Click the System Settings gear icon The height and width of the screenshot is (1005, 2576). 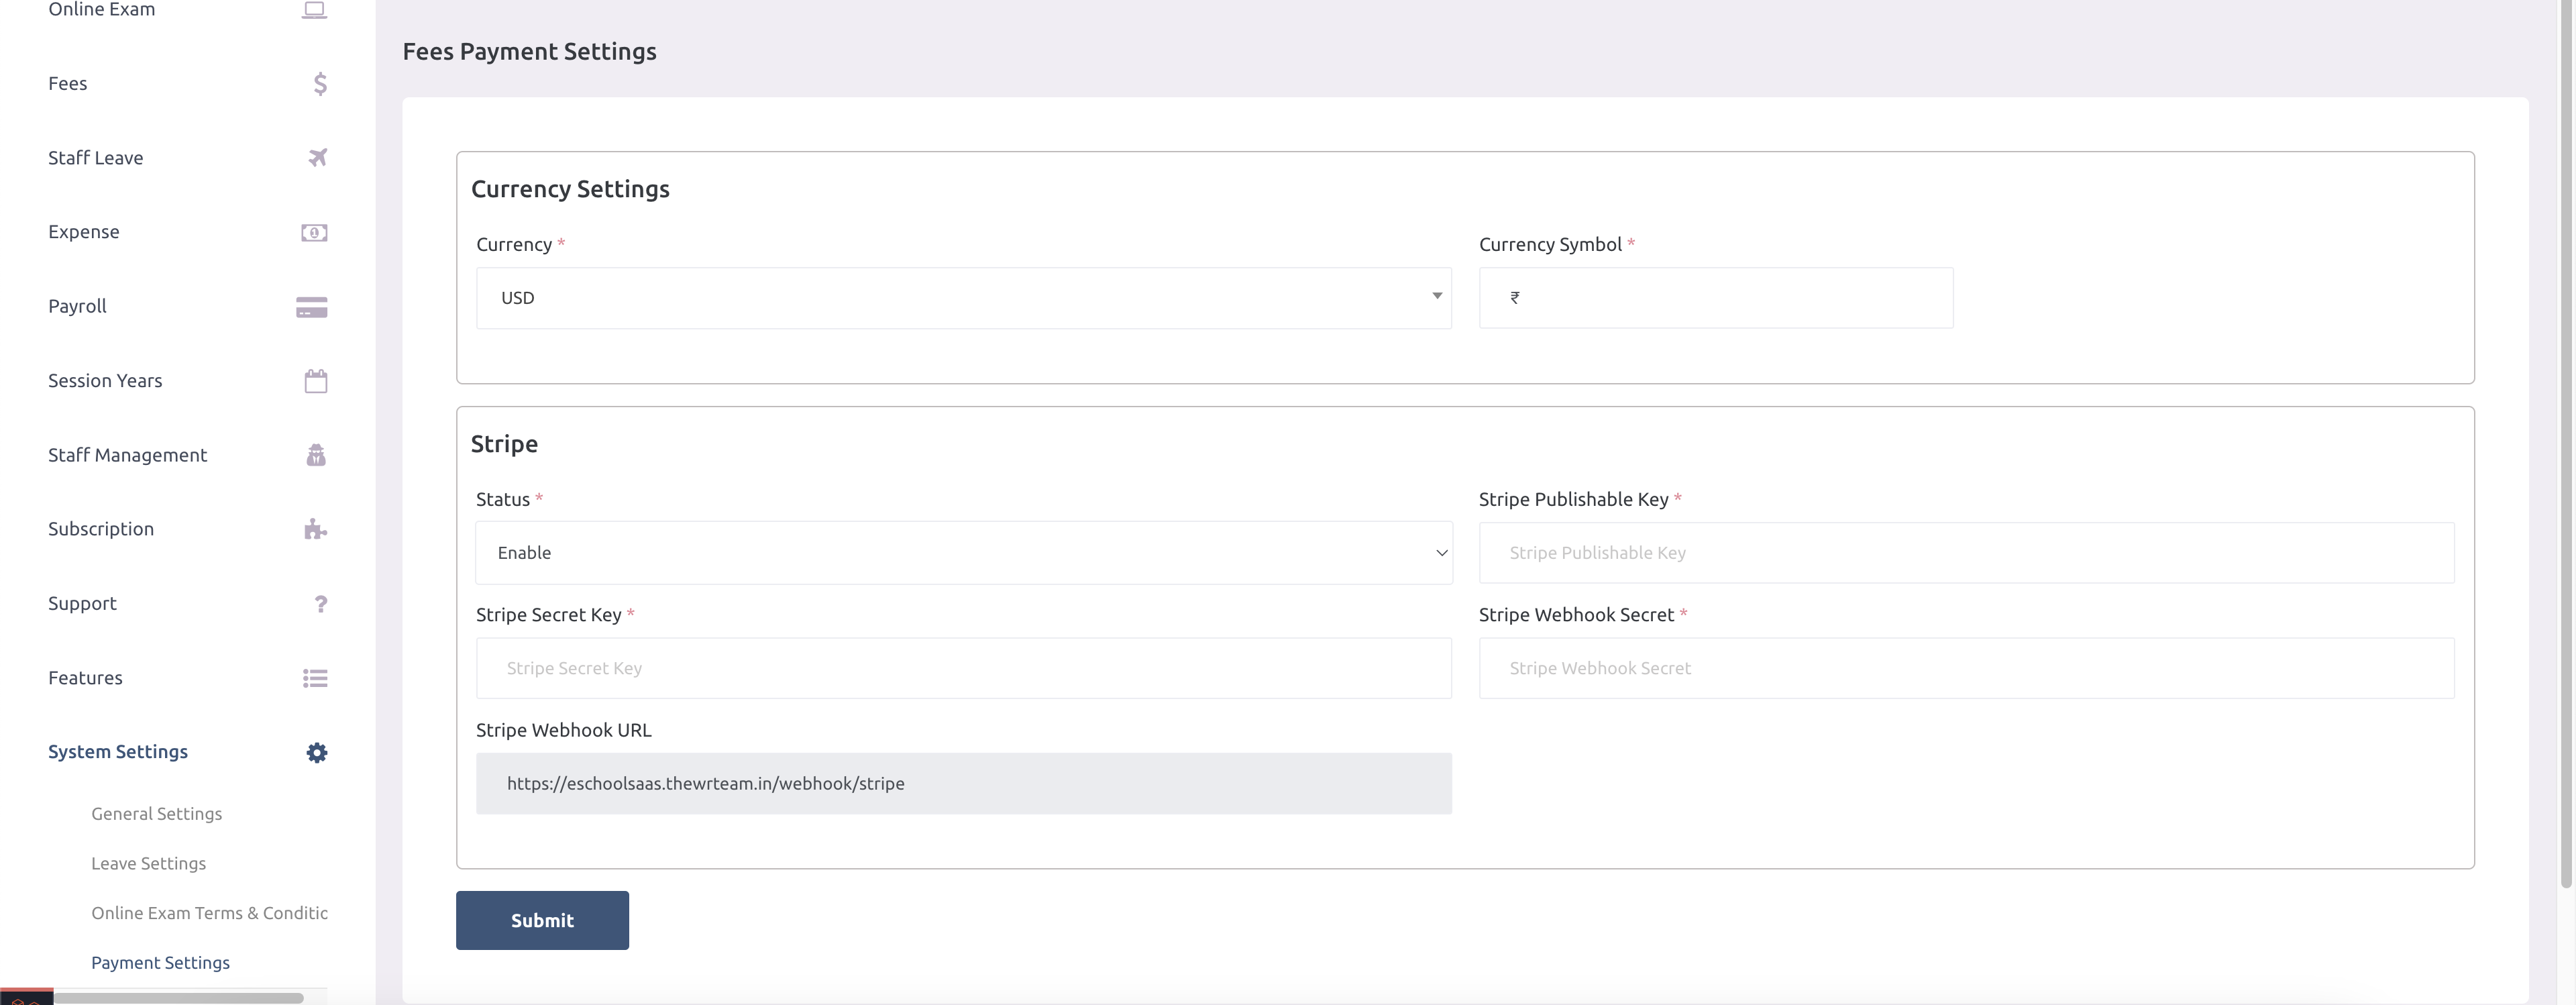click(317, 753)
